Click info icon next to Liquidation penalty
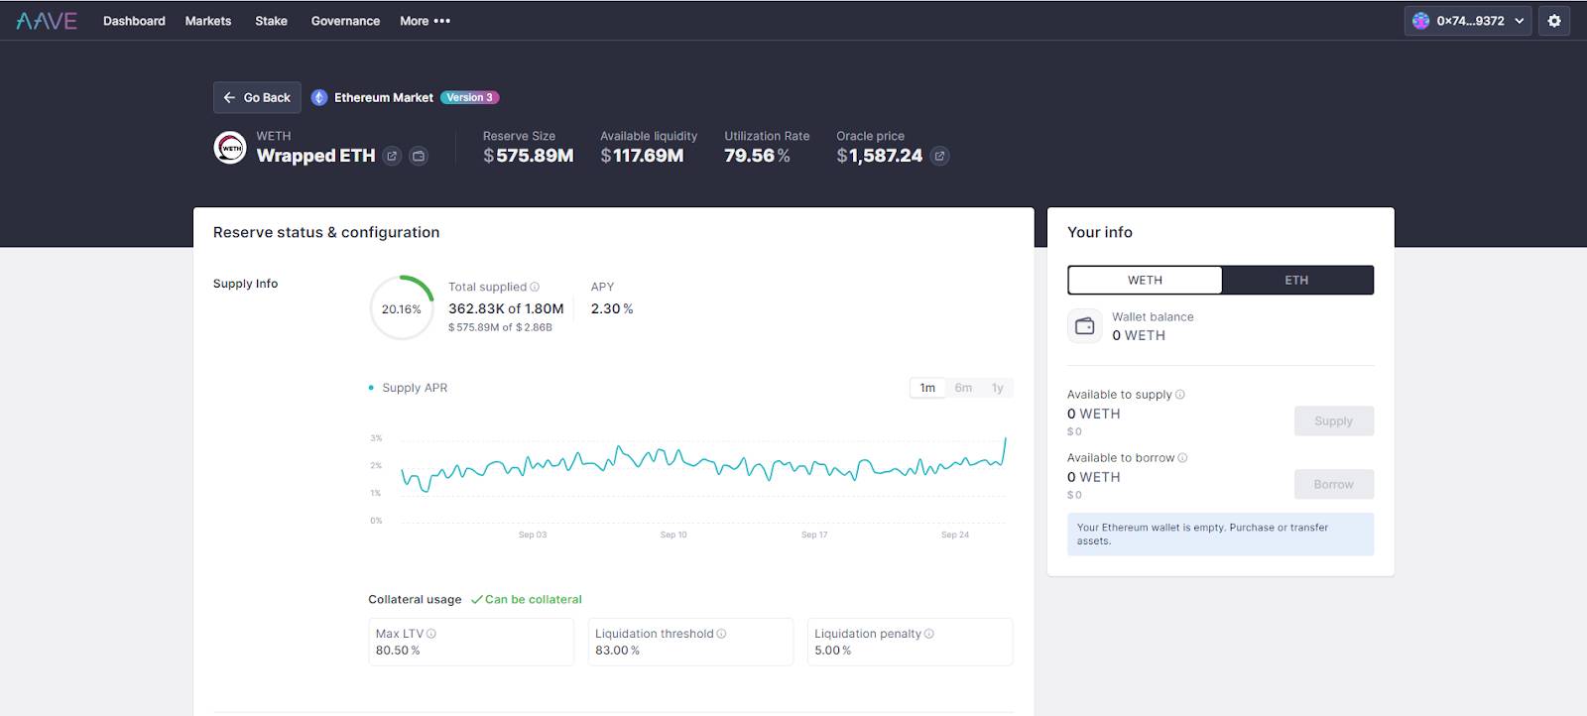This screenshot has height=716, width=1587. pyautogui.click(x=929, y=634)
